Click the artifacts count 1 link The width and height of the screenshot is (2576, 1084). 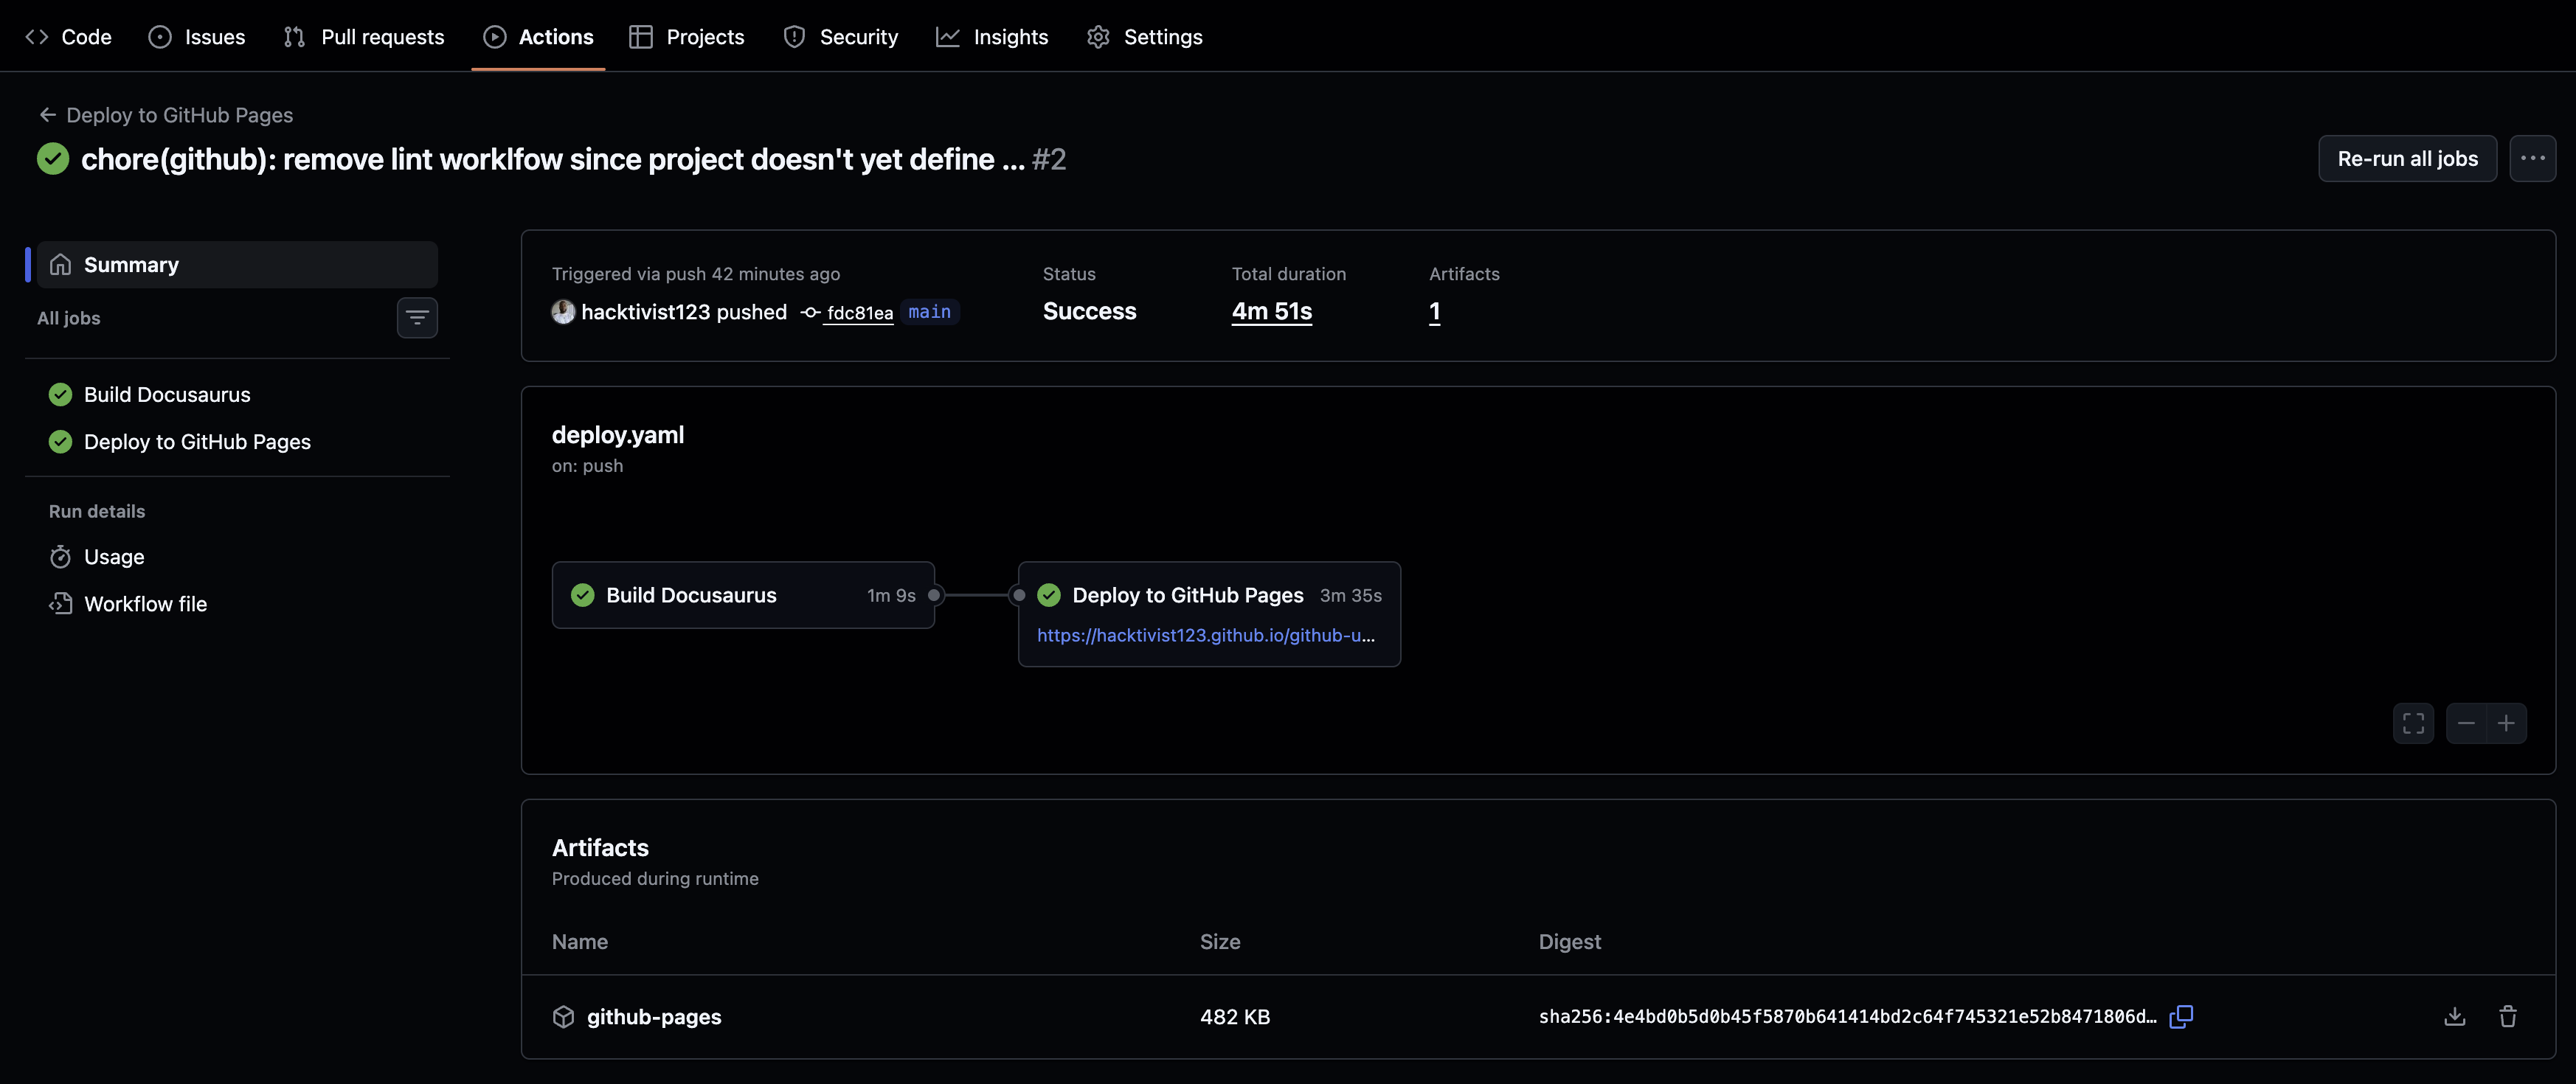tap(1434, 311)
